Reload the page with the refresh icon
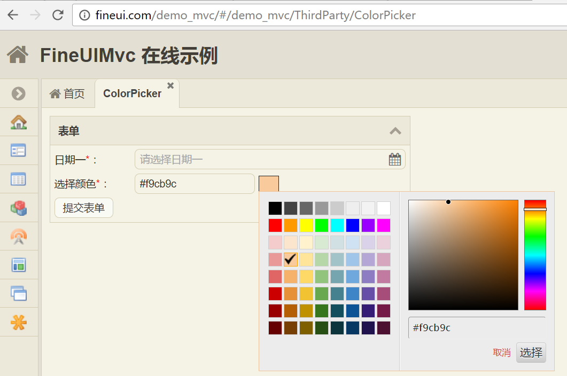Image resolution: width=567 pixels, height=376 pixels. (58, 15)
